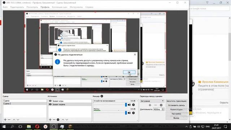Add a scene transition with the plus
The image size is (231, 130).
coord(150,105)
